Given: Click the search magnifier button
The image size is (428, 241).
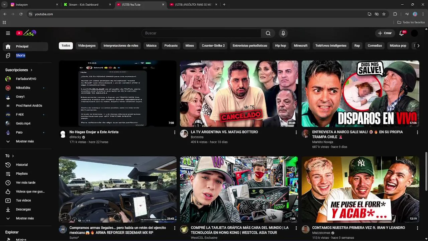Looking at the screenshot, I should [268, 33].
